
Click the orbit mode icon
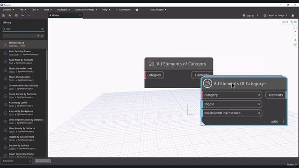point(295,45)
